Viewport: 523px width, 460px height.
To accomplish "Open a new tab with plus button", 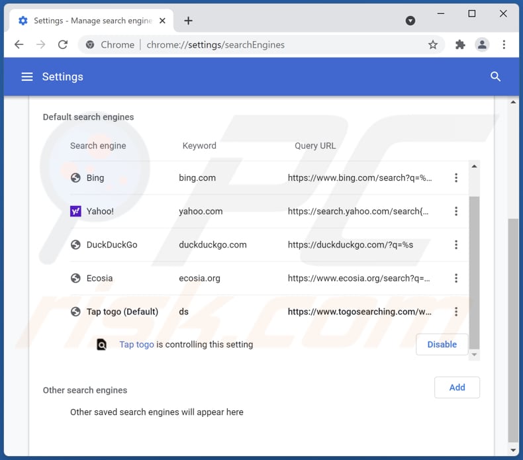I will click(188, 21).
